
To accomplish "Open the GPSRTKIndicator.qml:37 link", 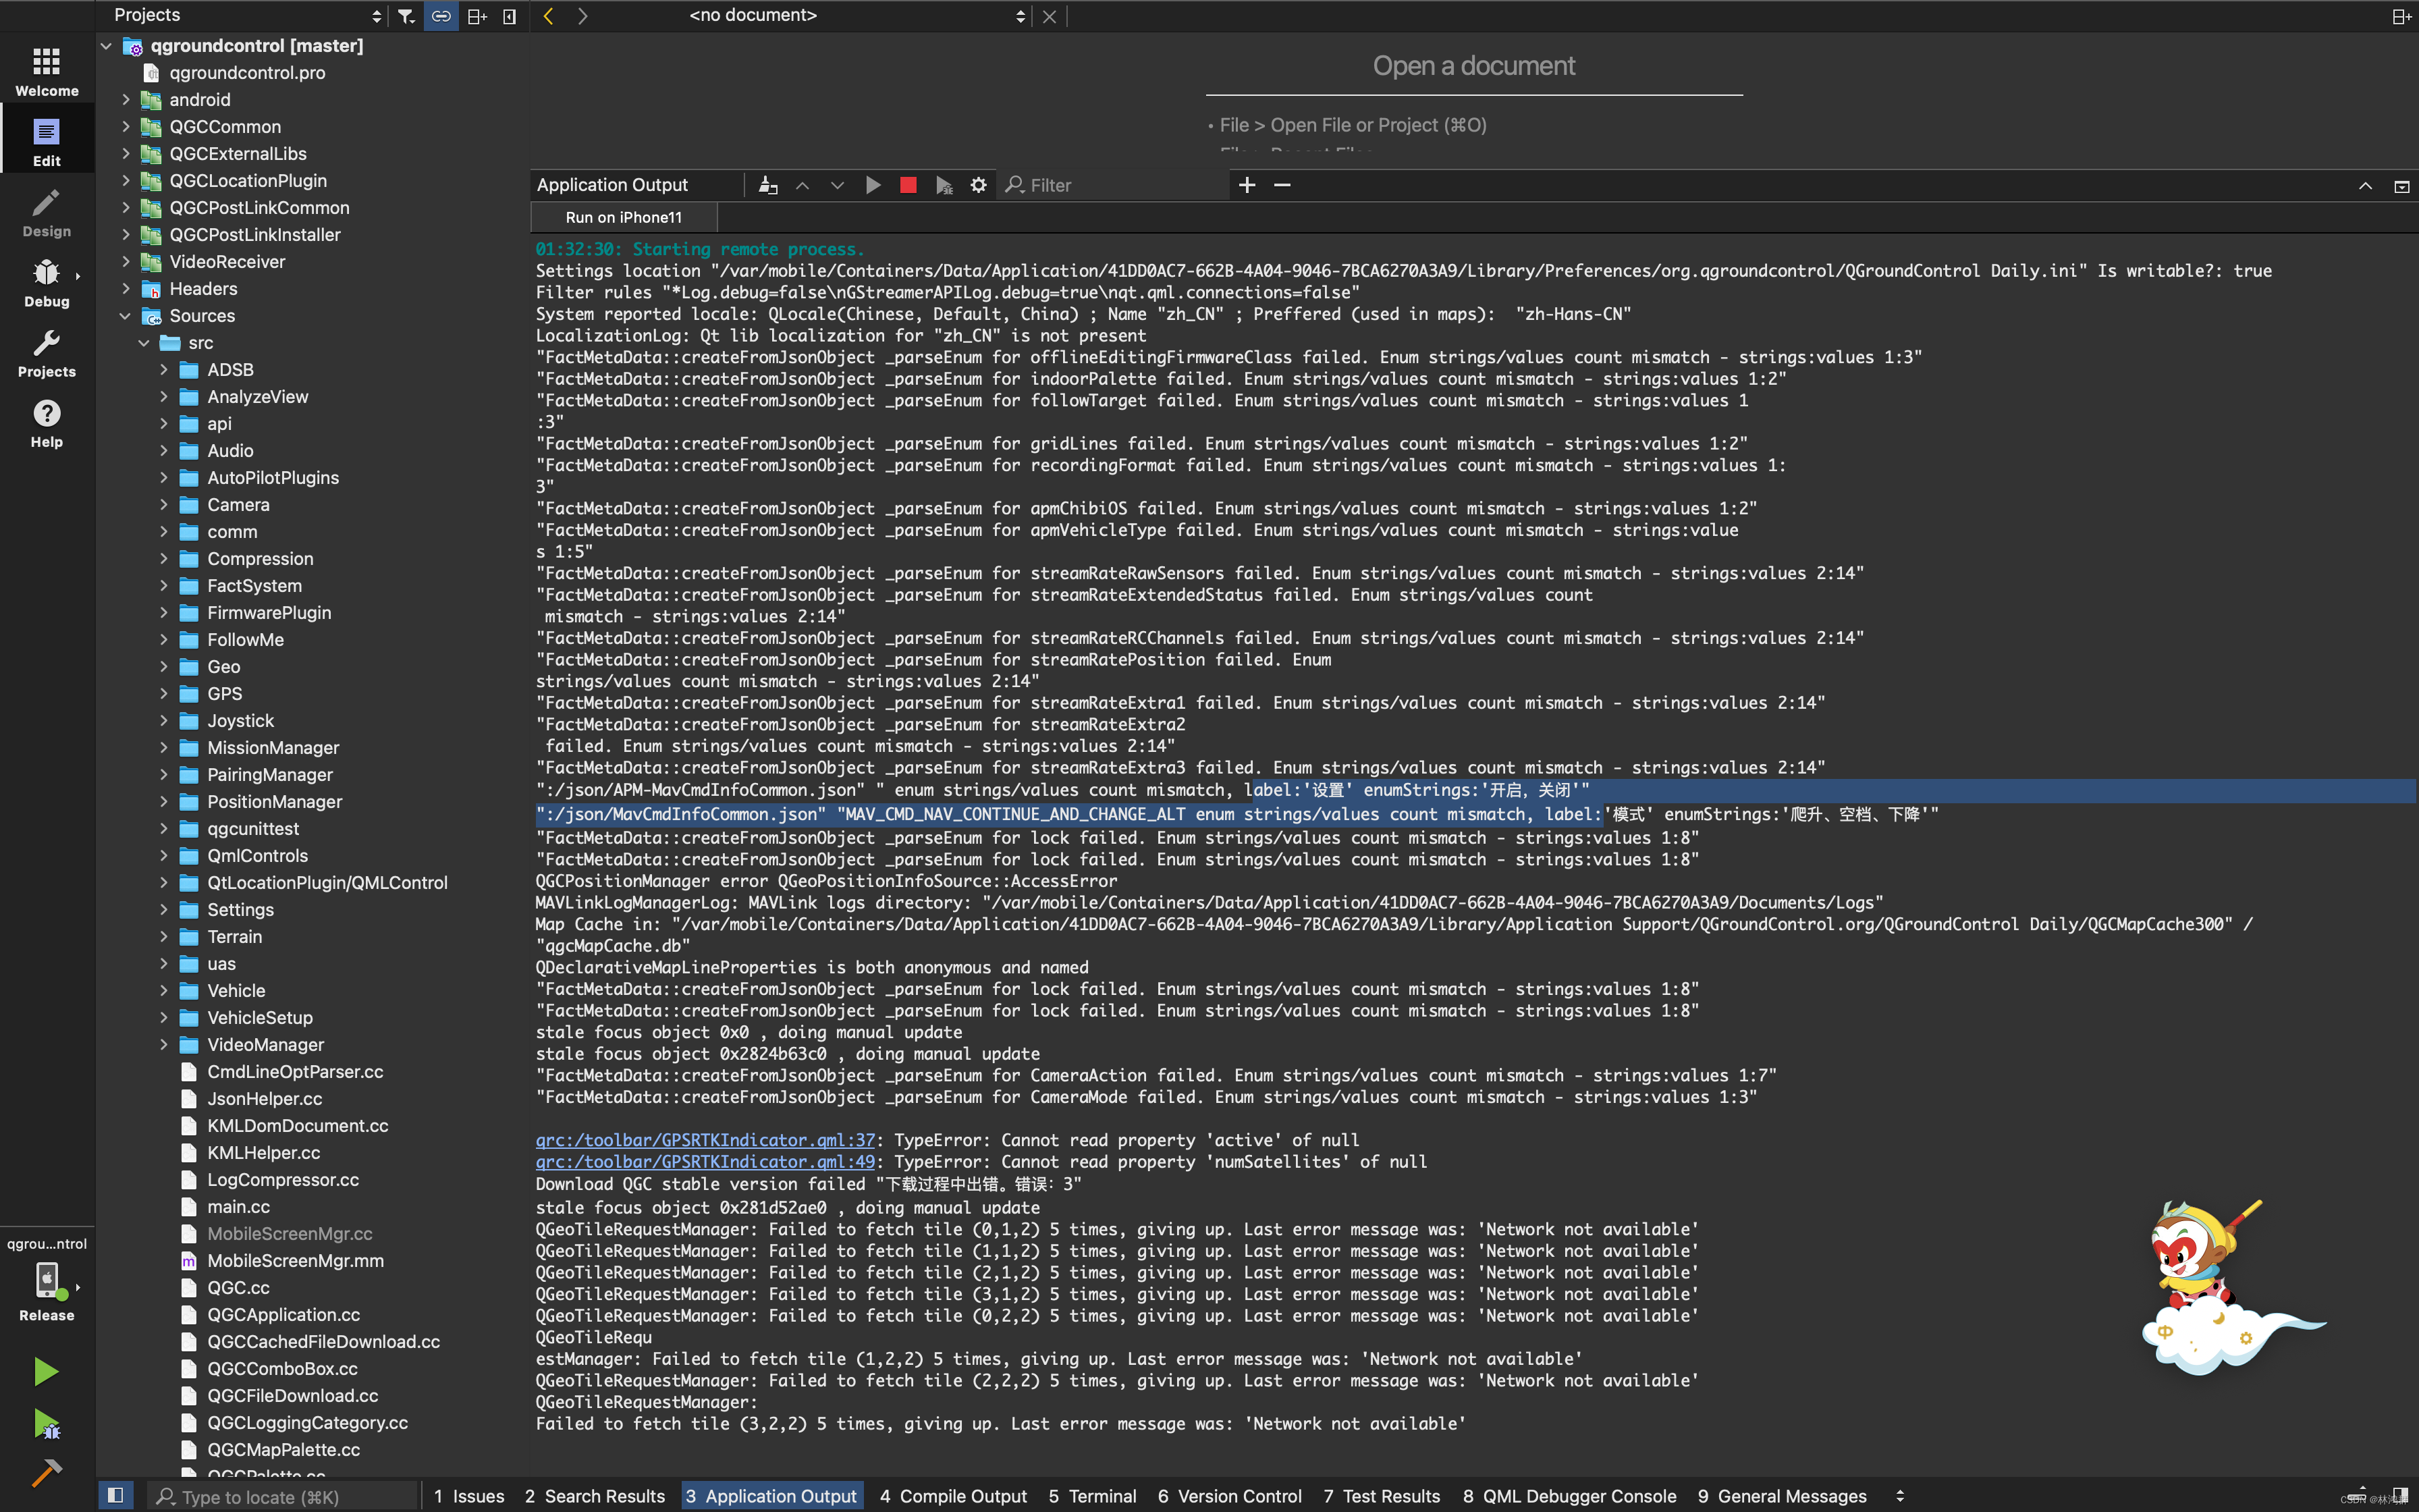I will coord(705,1140).
